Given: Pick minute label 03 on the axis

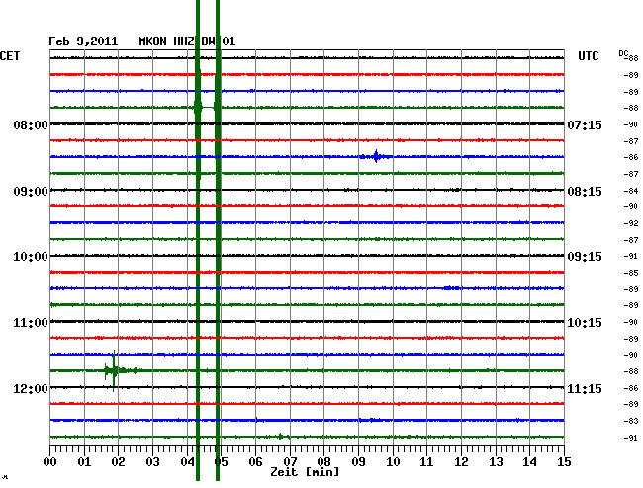Looking at the screenshot, I should click(x=152, y=462).
